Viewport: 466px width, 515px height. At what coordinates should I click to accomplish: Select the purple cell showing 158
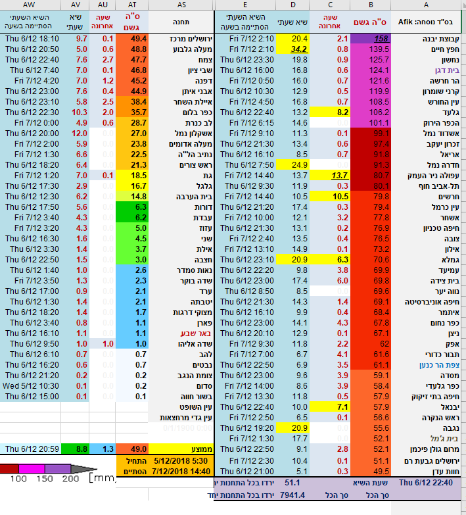[370, 39]
